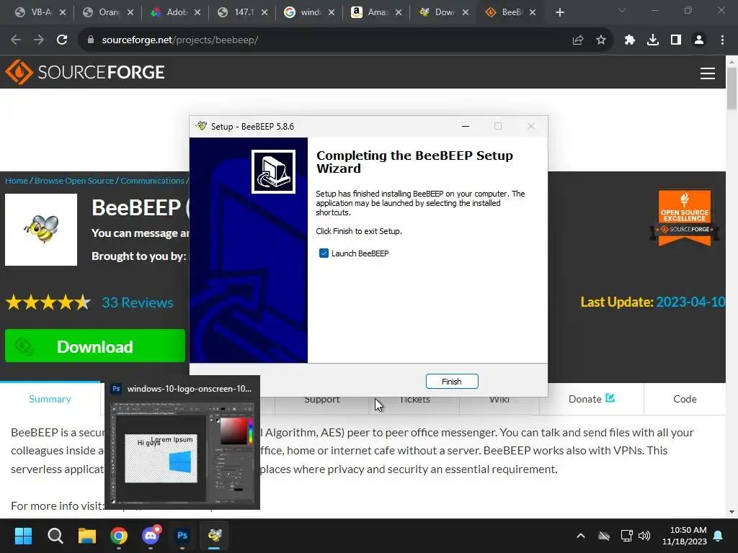Click the SourceForge logo
Viewport: 738px width, 553px height.
click(85, 72)
